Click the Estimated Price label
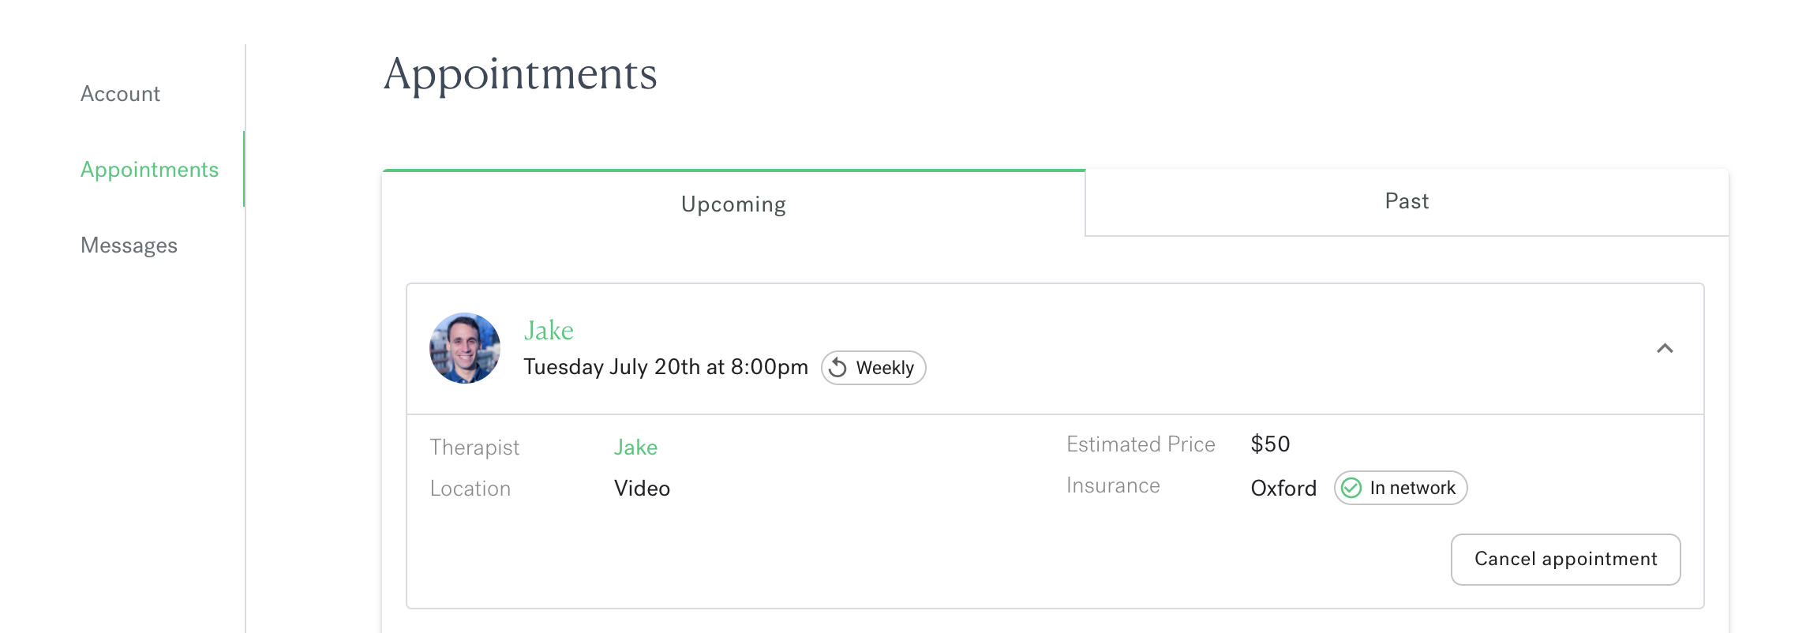The height and width of the screenshot is (633, 1806). pos(1141,444)
